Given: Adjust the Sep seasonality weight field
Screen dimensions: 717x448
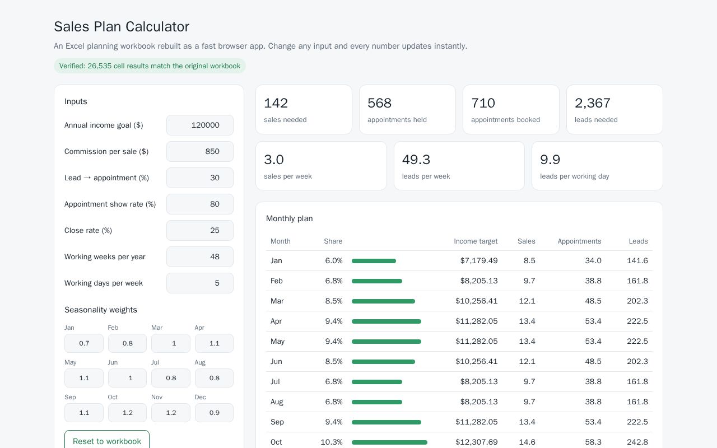Looking at the screenshot, I should point(84,413).
